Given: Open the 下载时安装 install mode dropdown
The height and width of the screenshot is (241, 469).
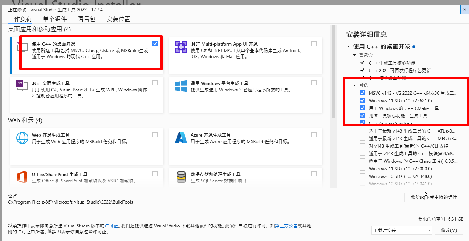Looking at the screenshot, I should 402,230.
